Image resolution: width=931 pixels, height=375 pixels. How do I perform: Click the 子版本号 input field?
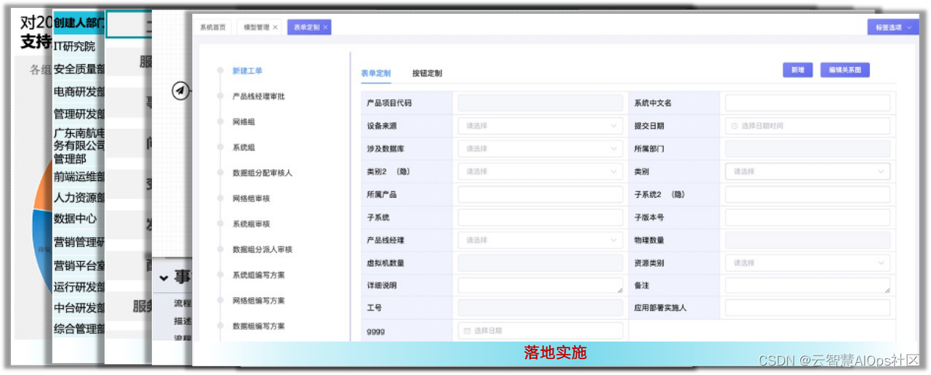point(807,217)
